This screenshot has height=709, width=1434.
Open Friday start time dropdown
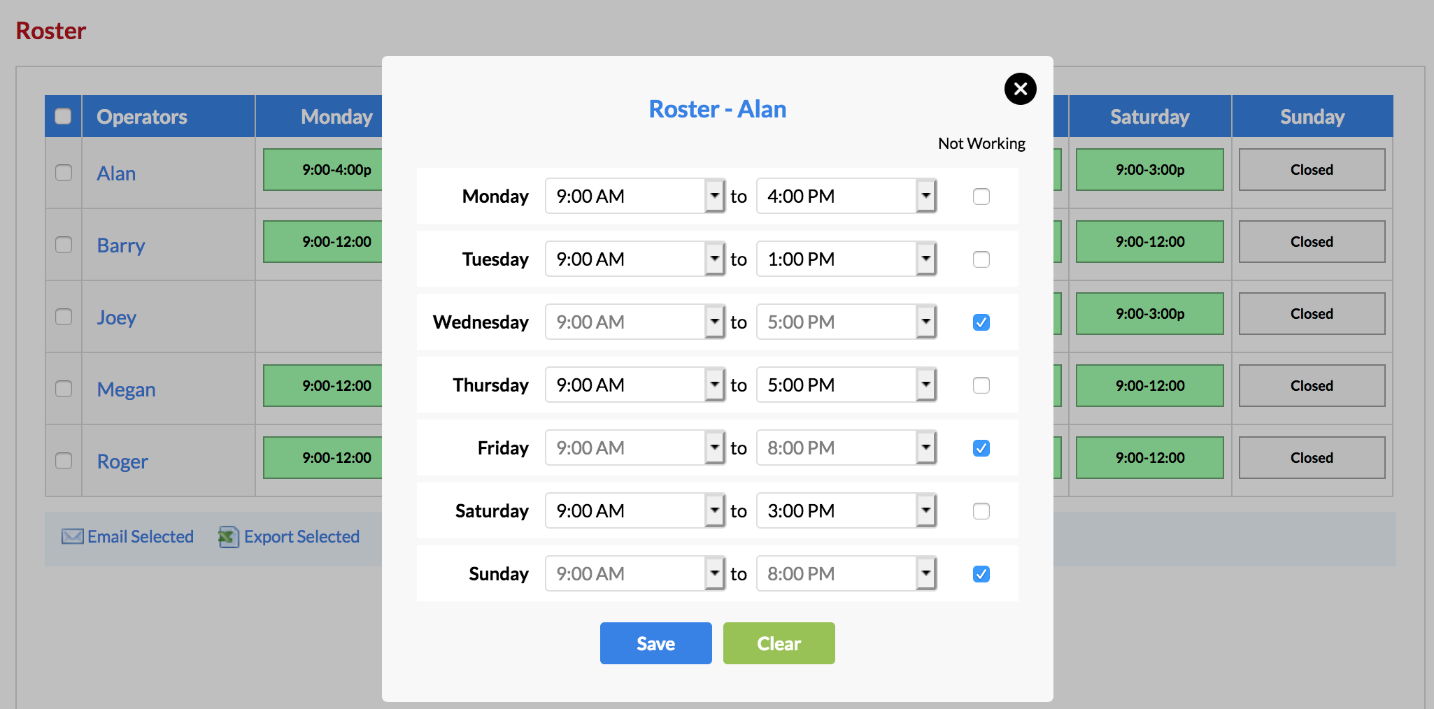(635, 447)
